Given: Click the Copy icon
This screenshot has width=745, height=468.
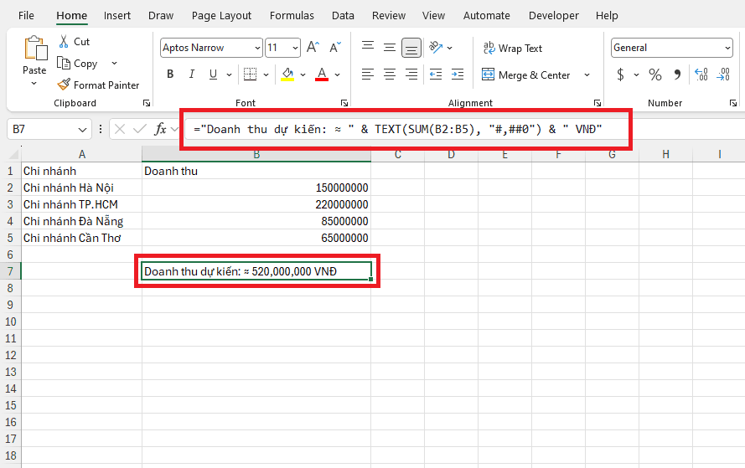Looking at the screenshot, I should click(x=64, y=63).
